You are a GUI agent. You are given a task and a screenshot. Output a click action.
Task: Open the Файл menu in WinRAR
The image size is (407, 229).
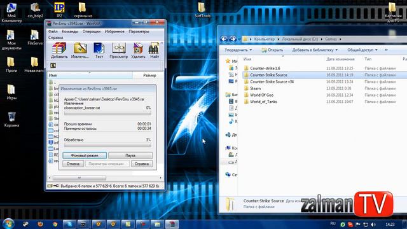[53, 31]
